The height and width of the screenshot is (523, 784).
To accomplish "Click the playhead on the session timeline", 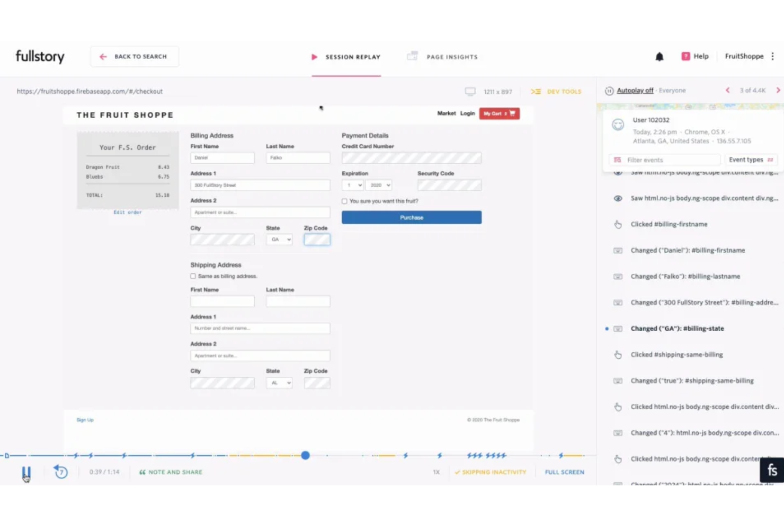I will point(305,455).
